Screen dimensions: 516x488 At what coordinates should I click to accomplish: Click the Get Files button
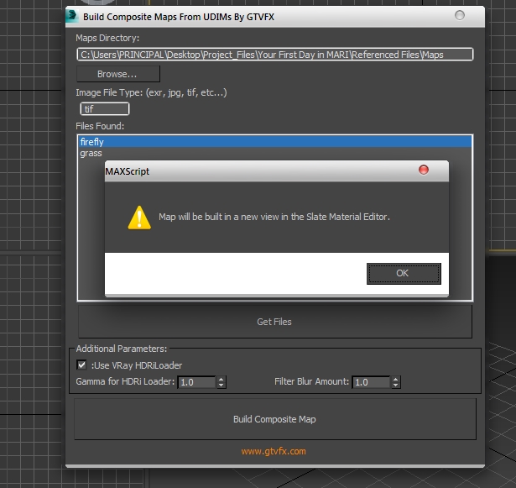point(275,322)
